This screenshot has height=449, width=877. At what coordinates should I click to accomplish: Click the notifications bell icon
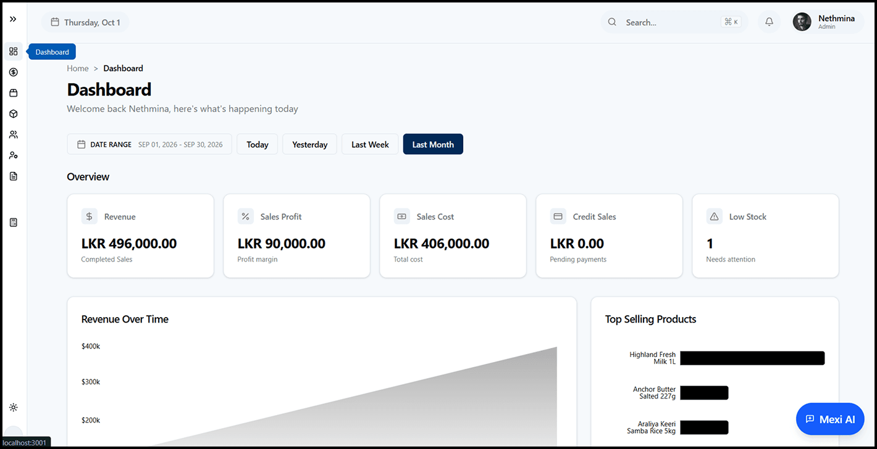tap(769, 22)
